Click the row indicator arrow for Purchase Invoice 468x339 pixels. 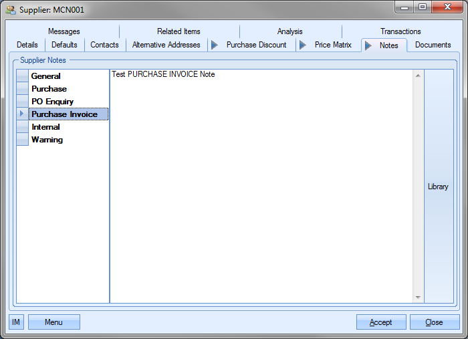(x=22, y=114)
